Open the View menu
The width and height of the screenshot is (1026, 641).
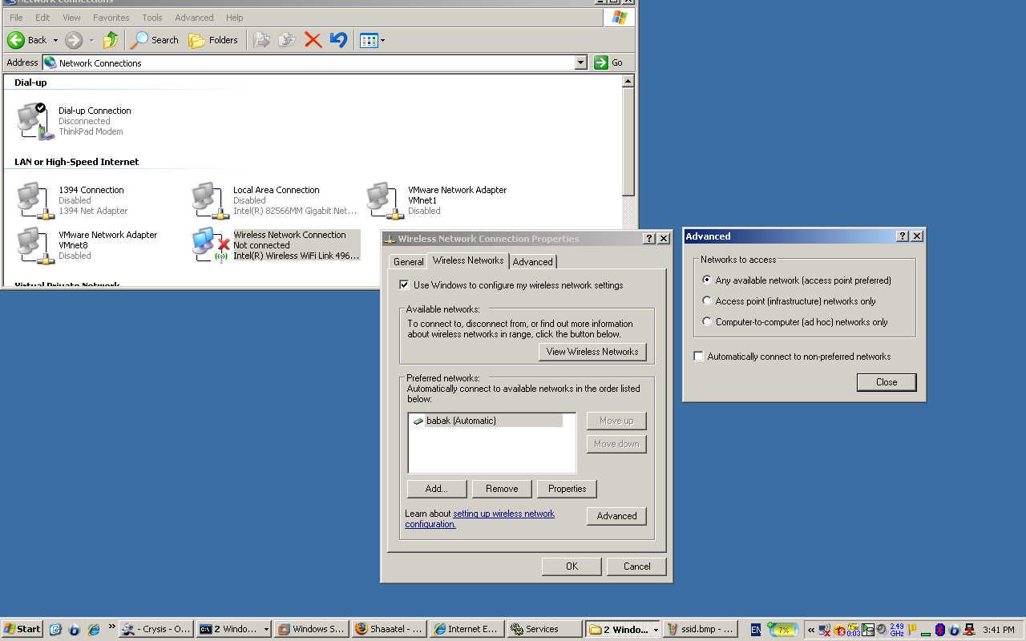[x=71, y=18]
